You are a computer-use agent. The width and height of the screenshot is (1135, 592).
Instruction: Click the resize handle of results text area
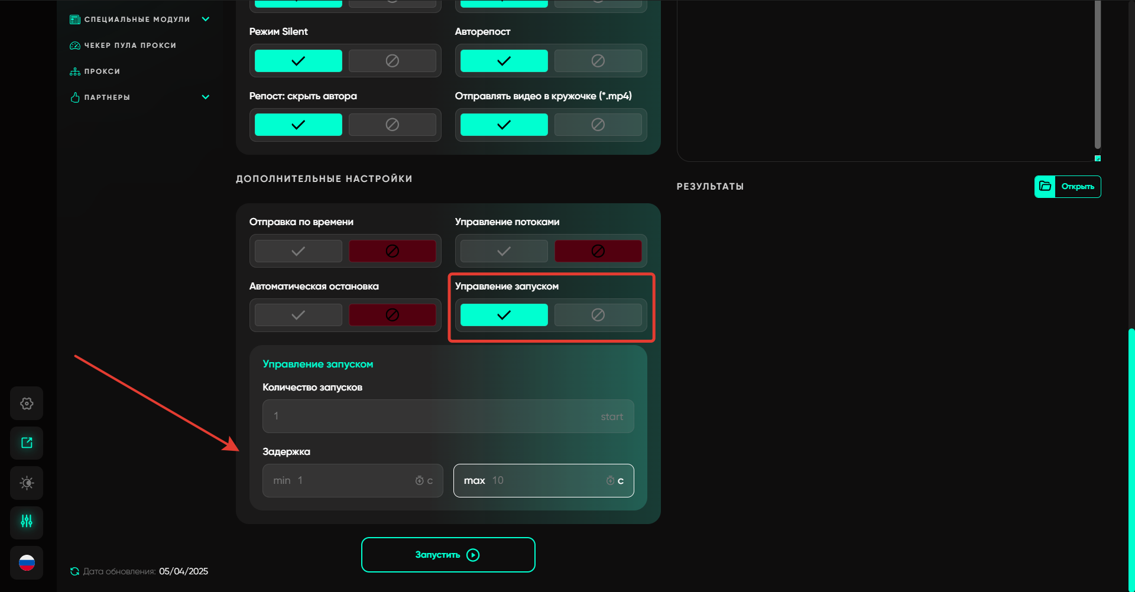[x=1097, y=158]
